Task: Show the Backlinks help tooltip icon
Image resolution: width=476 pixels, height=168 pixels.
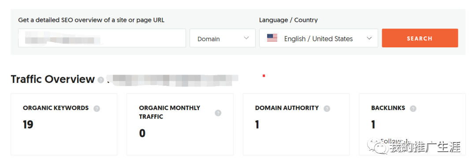Action: click(x=413, y=108)
